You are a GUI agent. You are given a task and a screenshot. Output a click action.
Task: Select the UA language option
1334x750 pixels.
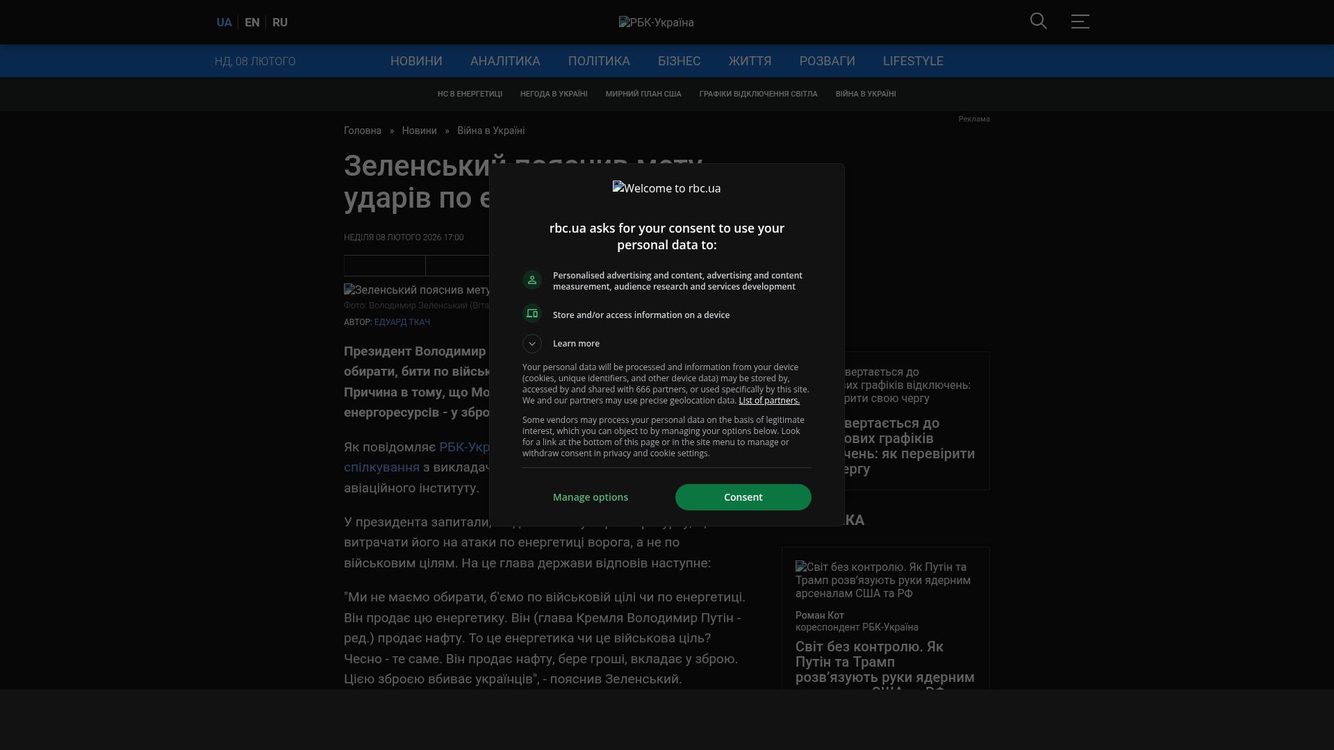(224, 22)
